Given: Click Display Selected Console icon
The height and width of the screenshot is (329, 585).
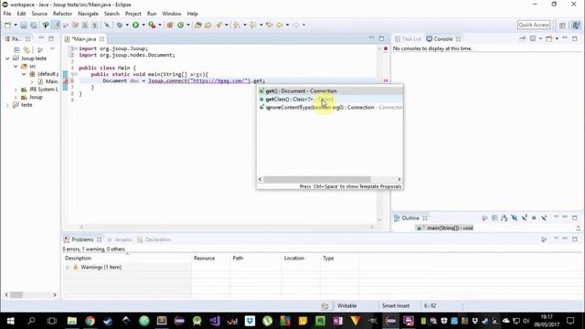Looking at the screenshot, I should [533, 38].
